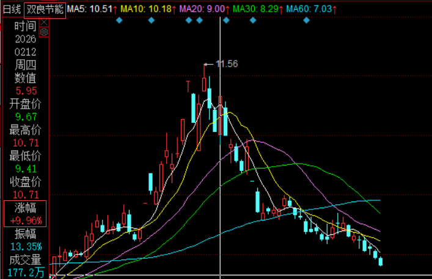The height and width of the screenshot is (279, 432).
Task: Click the diamond marker nearest the crosshair line
Action: 226,20
